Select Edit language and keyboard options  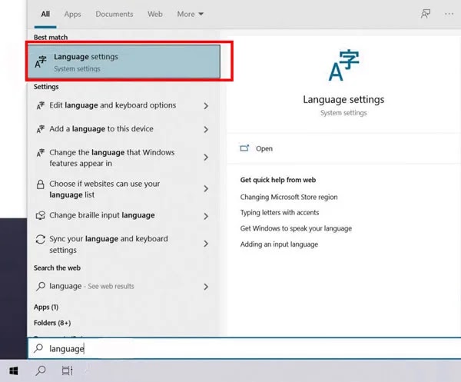point(124,105)
